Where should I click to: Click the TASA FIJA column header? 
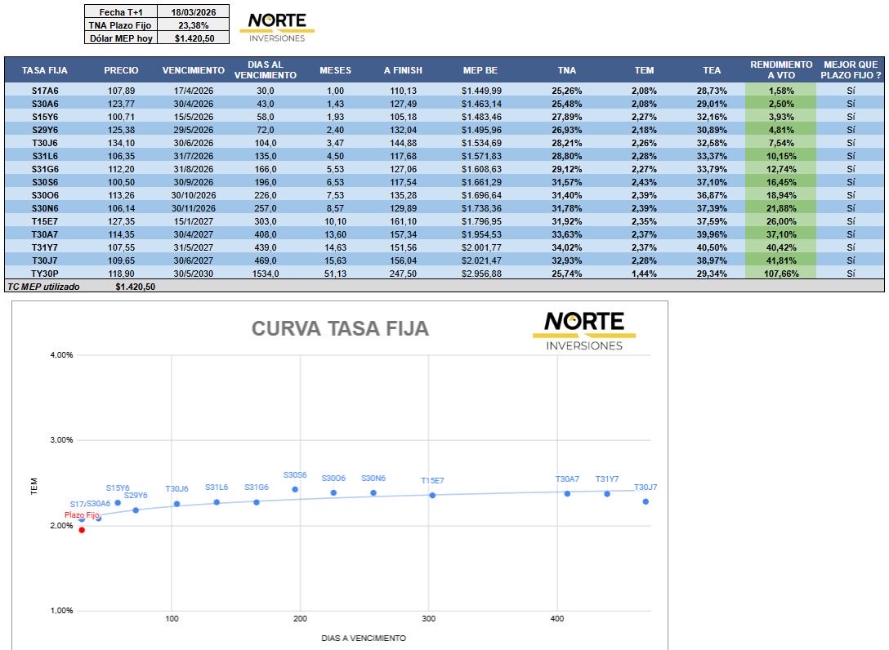pyautogui.click(x=45, y=70)
